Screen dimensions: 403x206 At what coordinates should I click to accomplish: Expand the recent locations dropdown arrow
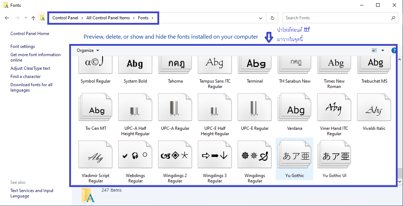click(x=26, y=18)
